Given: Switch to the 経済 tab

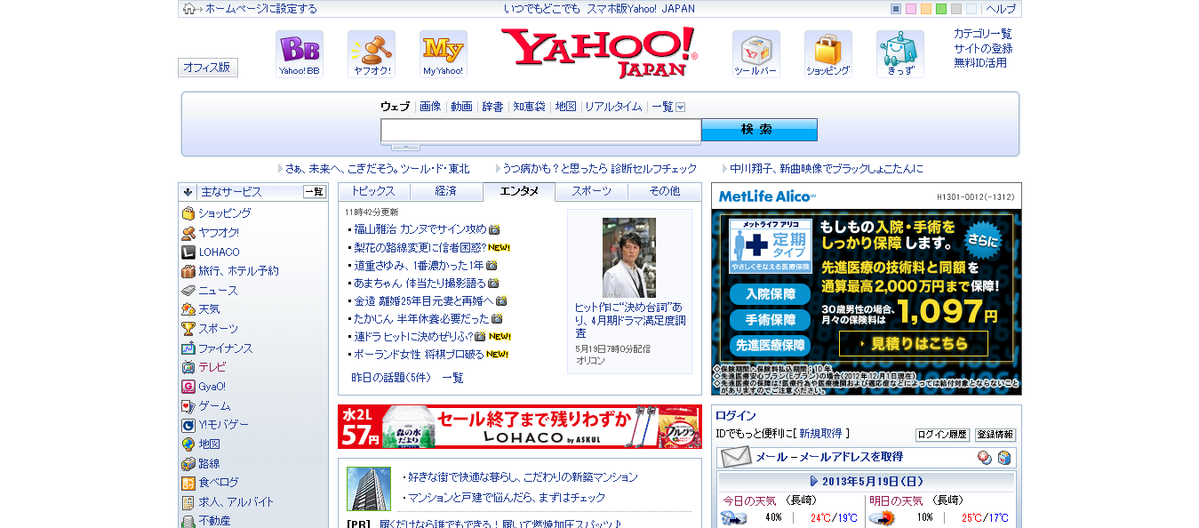Looking at the screenshot, I should (x=446, y=191).
